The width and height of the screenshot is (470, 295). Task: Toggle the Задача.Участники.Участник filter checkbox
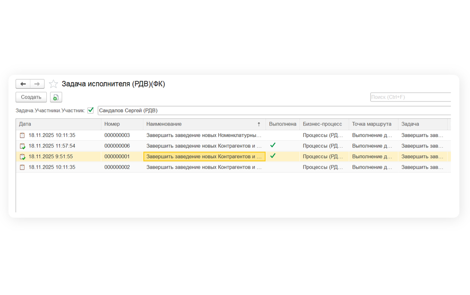point(91,110)
